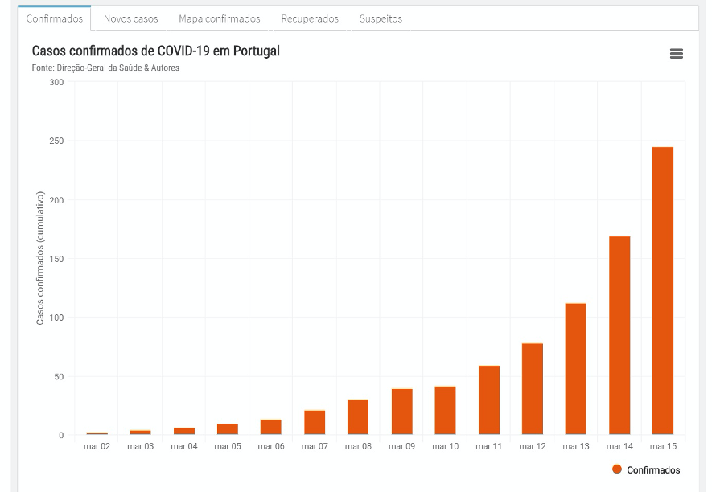Click the mar 15 bar
Screen dimensions: 712x492
pyautogui.click(x=663, y=291)
